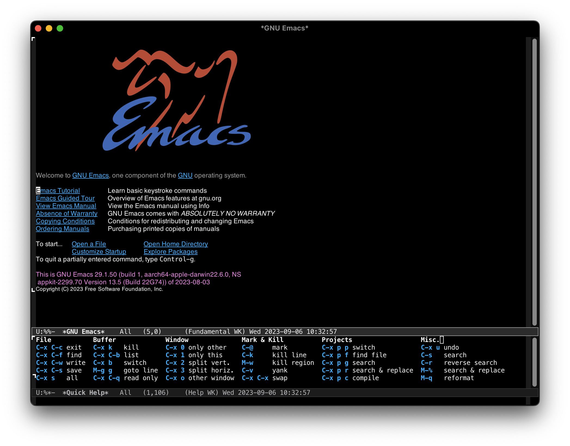The width and height of the screenshot is (570, 446).
Task: Click the Open Home Directory link
Action: (176, 244)
